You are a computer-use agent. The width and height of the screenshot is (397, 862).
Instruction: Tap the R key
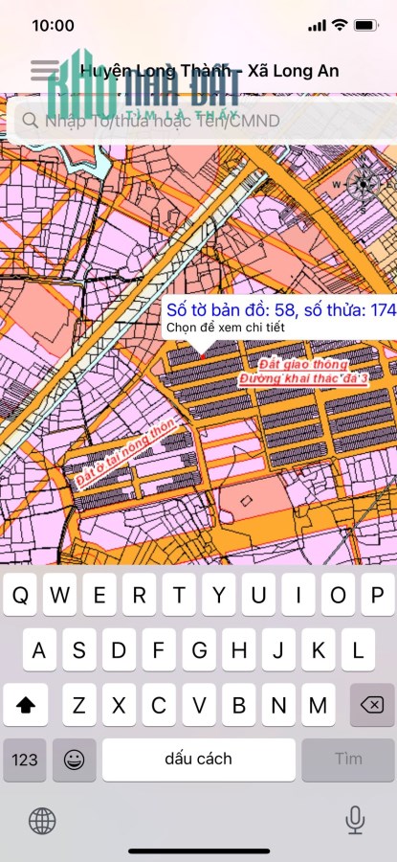tap(140, 595)
